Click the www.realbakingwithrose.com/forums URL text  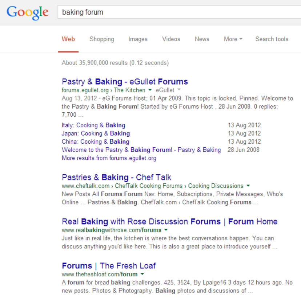112,230
